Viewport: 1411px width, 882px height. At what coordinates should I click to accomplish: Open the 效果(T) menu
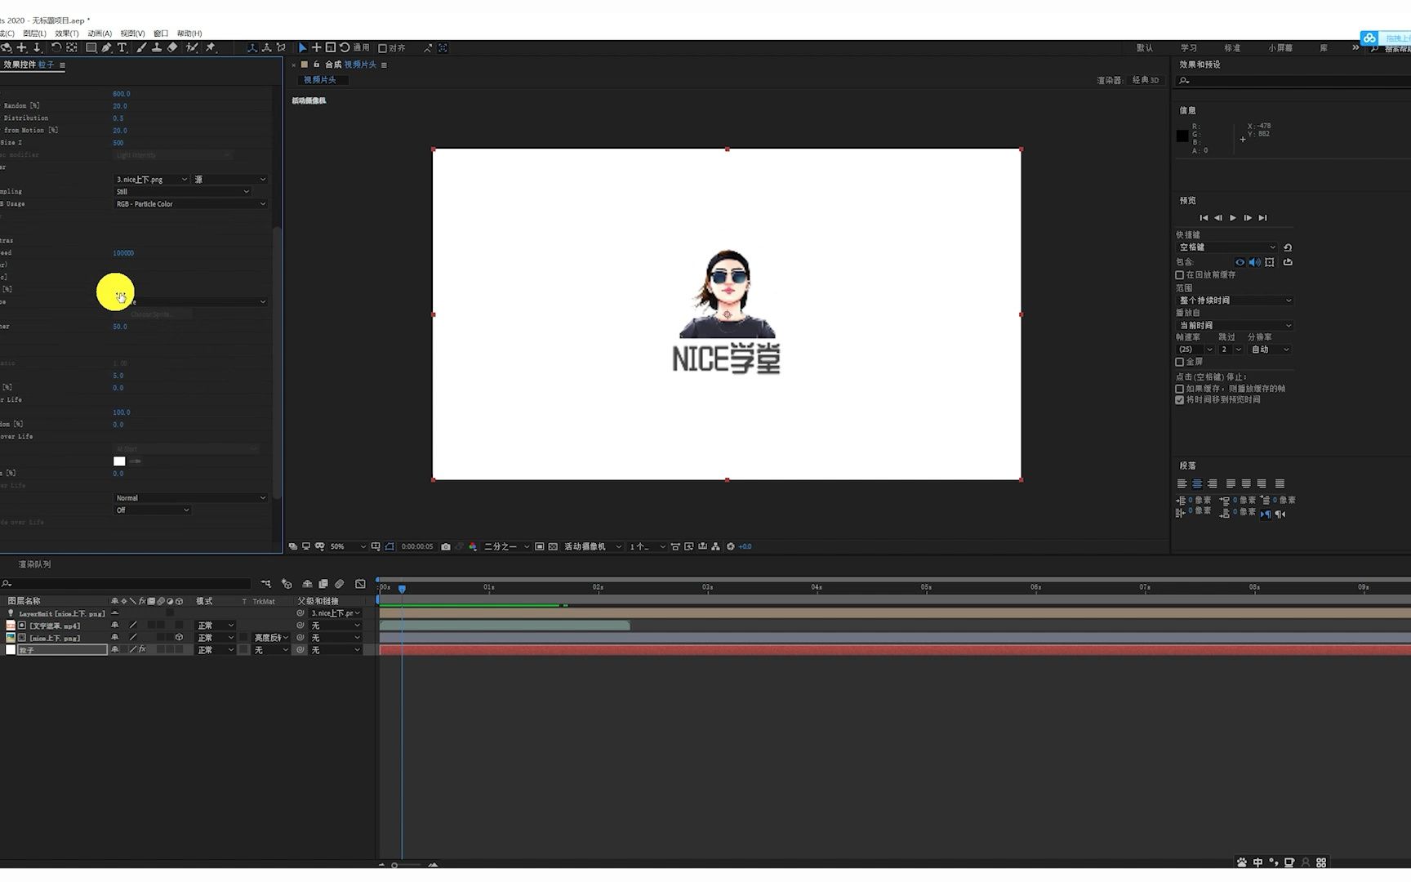coord(67,33)
